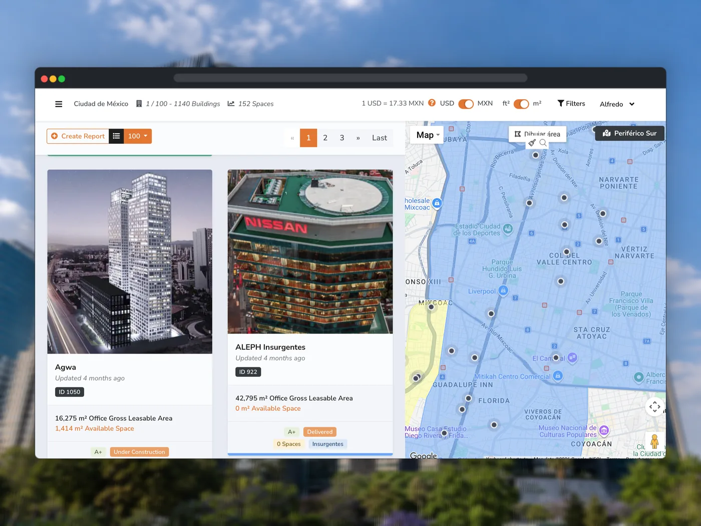
Task: Select the draw area polygon icon
Action: point(518,134)
